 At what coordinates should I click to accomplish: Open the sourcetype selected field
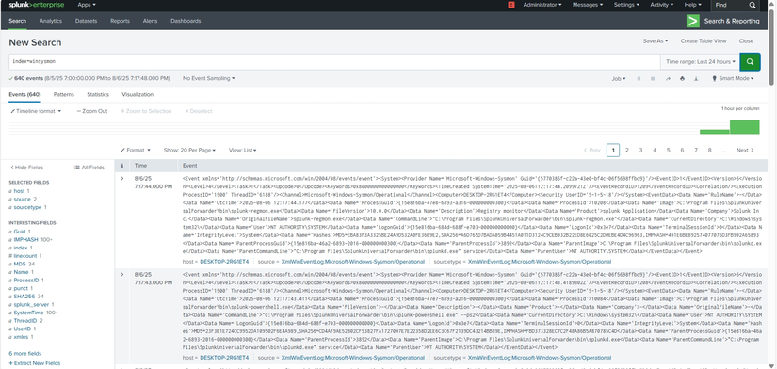click(x=27, y=207)
